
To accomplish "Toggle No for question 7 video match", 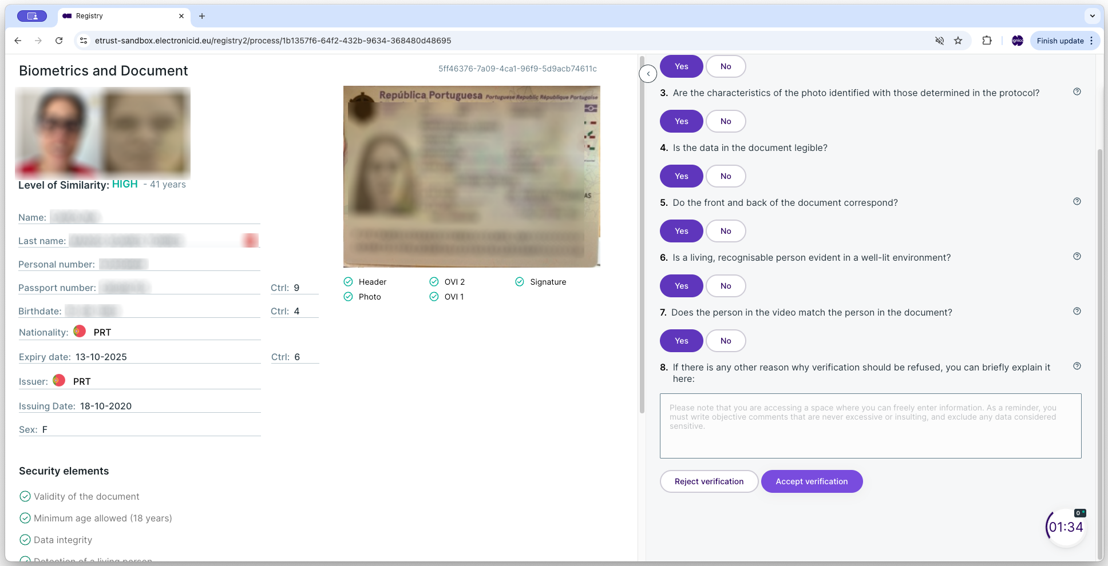I will 725,341.
